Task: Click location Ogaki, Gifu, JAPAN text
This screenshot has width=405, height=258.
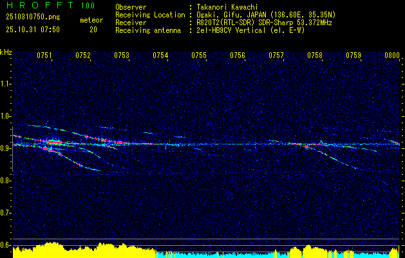Action: pyautogui.click(x=266, y=15)
